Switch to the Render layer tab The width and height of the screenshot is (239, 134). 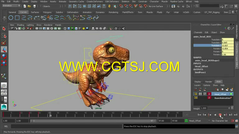tap(209, 82)
